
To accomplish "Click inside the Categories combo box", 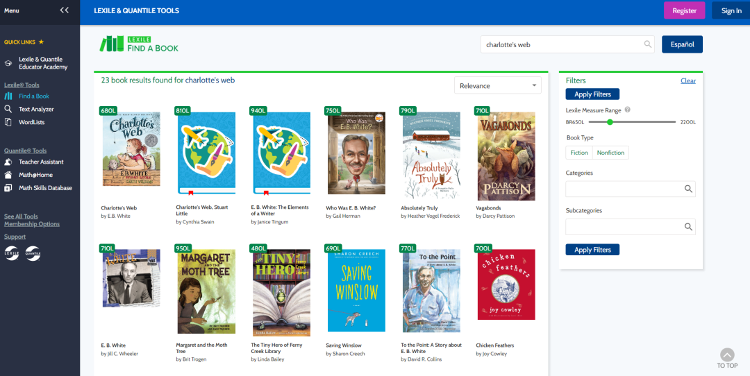I will (624, 189).
